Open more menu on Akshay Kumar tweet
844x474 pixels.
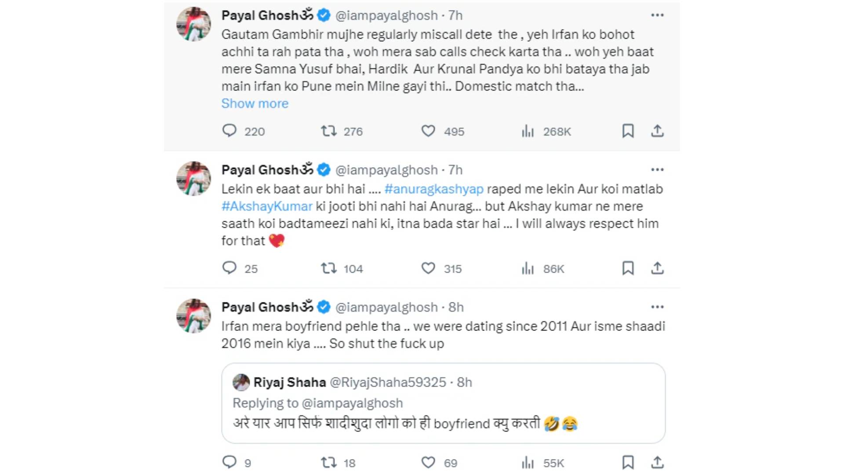pyautogui.click(x=657, y=170)
